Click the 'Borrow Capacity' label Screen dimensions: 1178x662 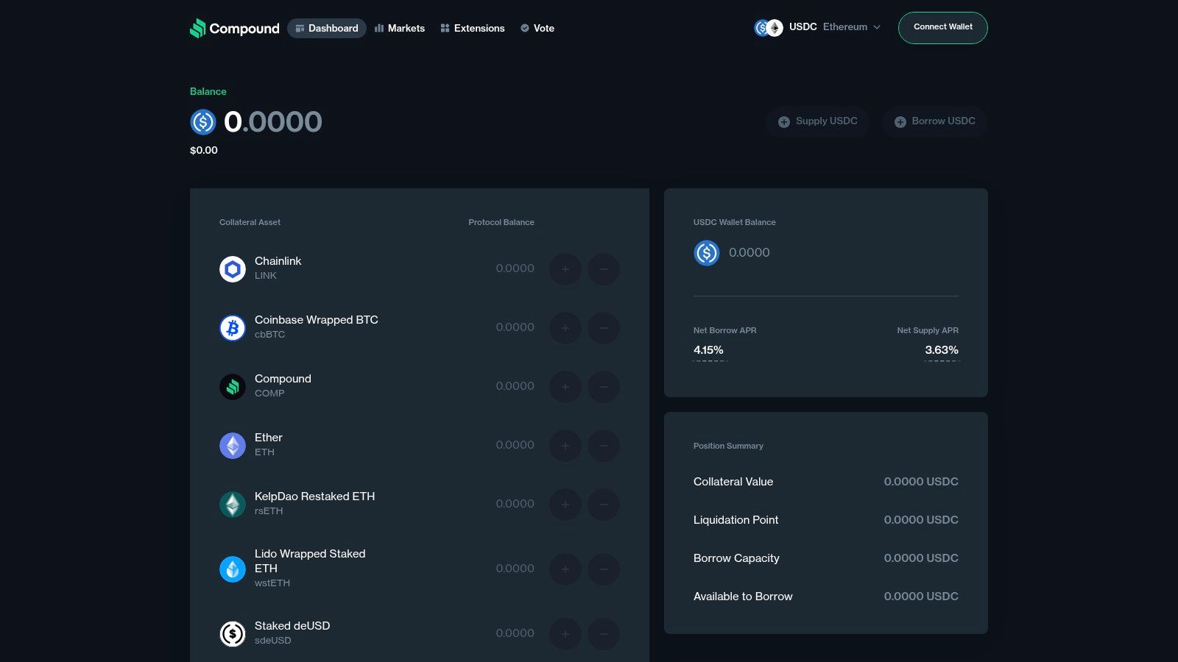pos(736,558)
